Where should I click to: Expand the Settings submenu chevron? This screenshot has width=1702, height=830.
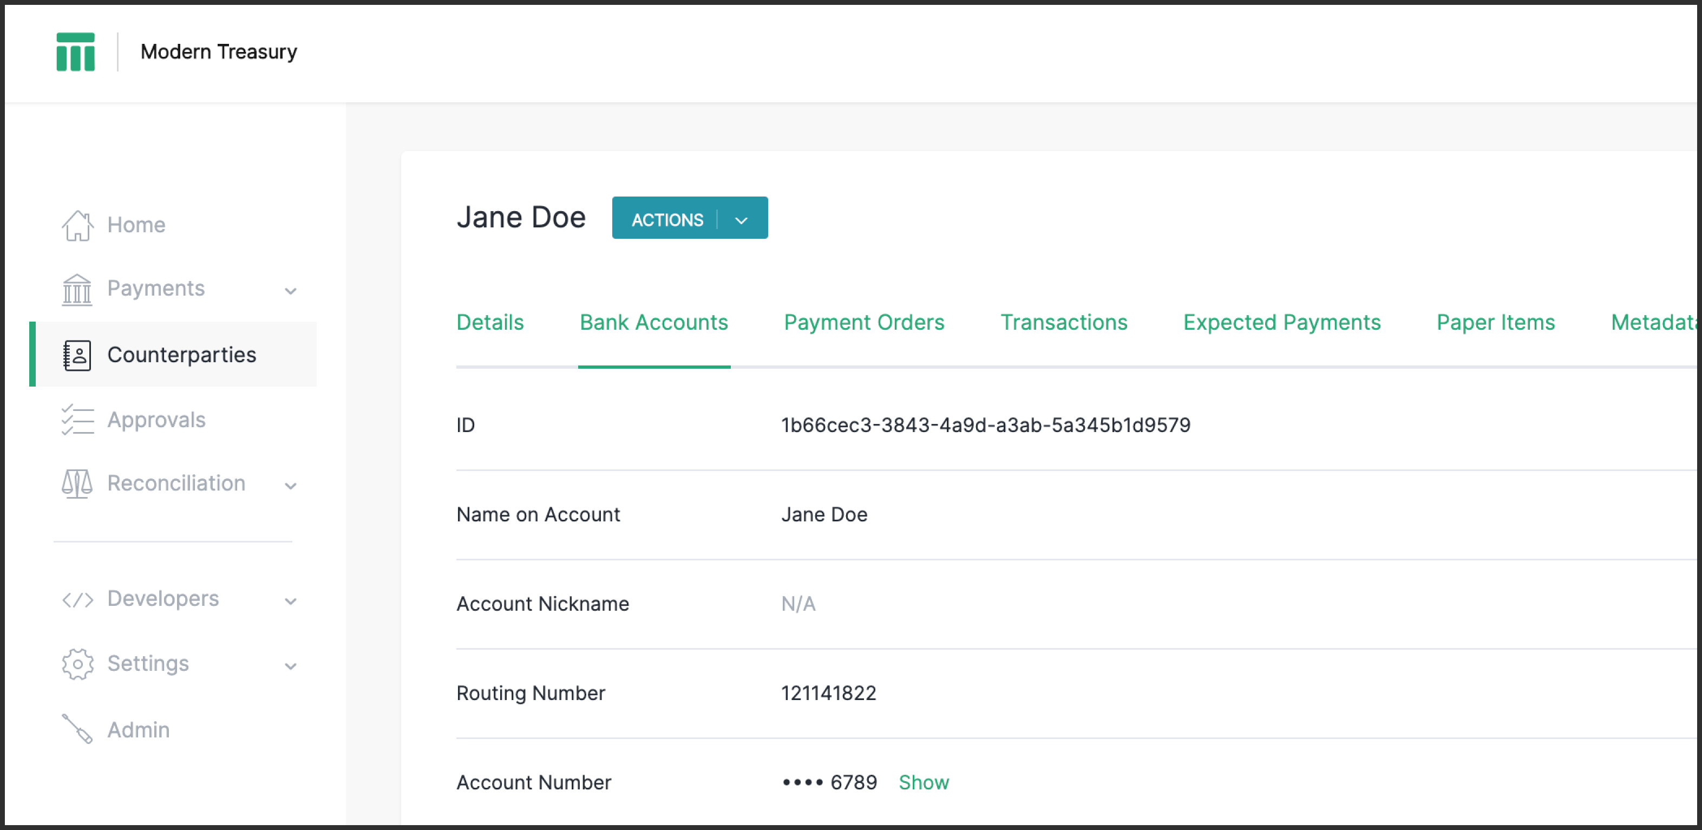point(291,666)
